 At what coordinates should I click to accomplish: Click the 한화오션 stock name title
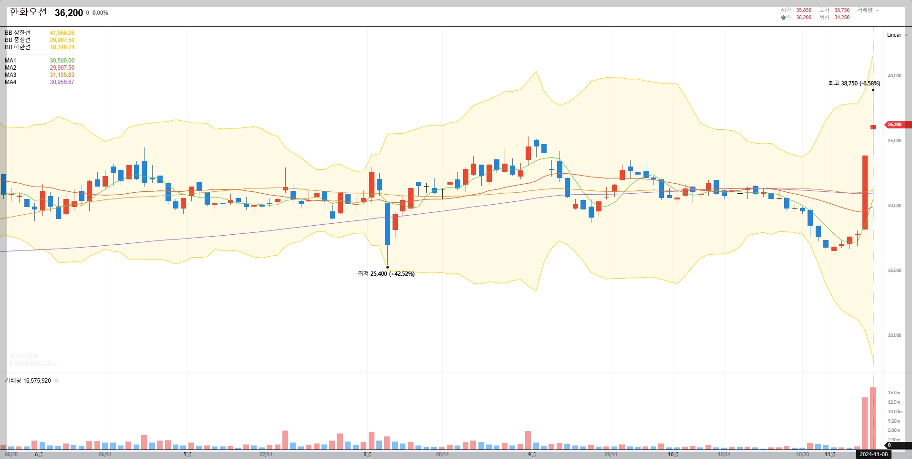(x=28, y=12)
